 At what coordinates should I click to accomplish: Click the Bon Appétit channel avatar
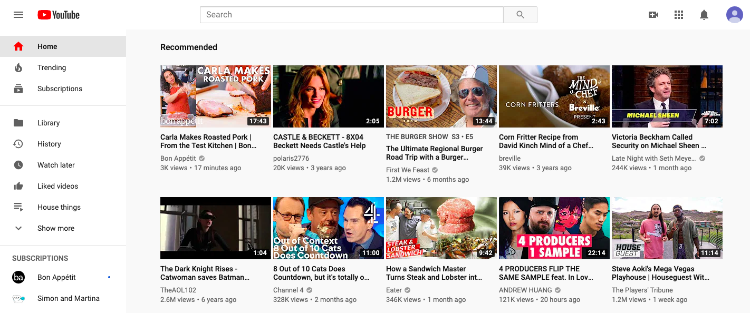coord(18,277)
